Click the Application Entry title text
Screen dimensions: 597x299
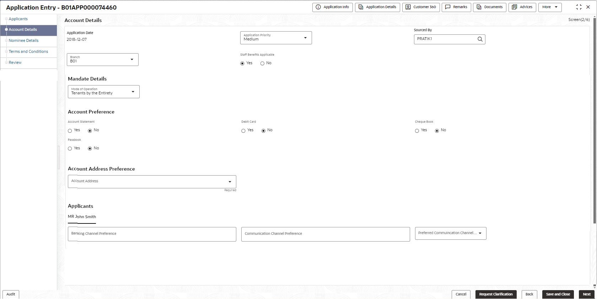pos(61,7)
